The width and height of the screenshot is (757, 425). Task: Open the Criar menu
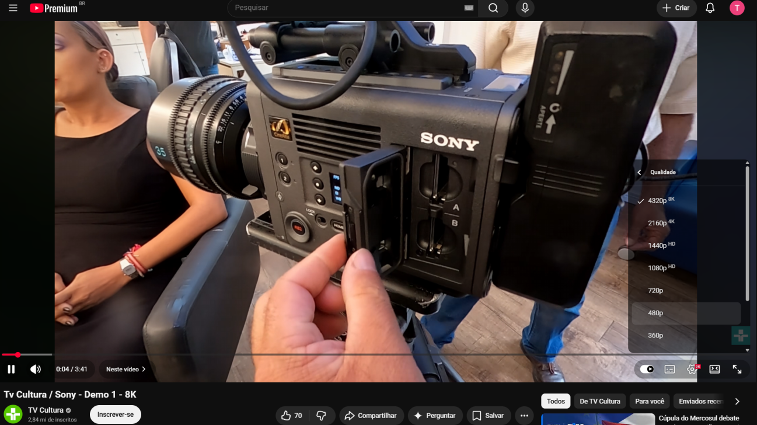tap(676, 8)
